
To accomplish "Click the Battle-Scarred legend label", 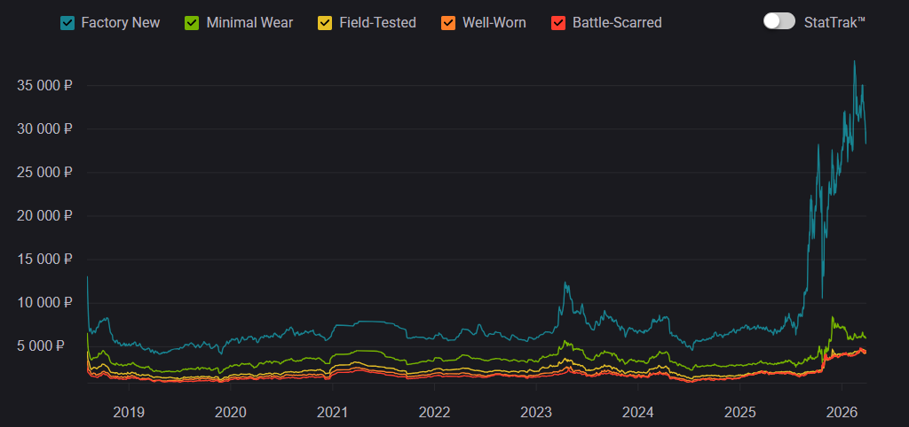I will pos(617,22).
